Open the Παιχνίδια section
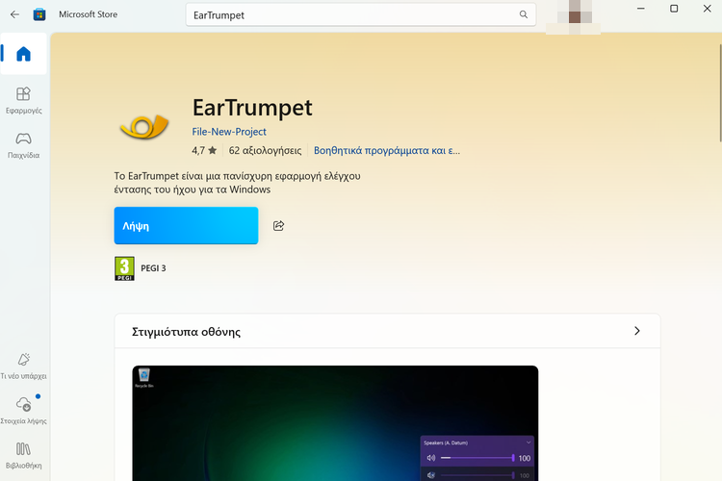This screenshot has width=722, height=481. tap(23, 145)
